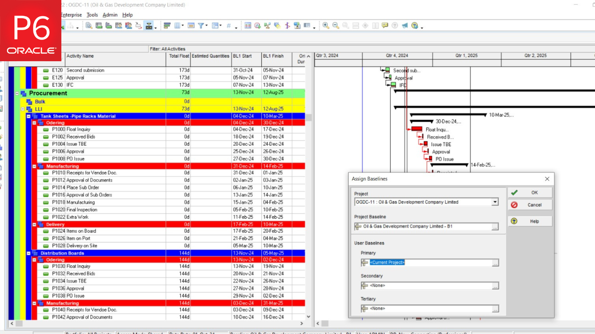Click the yellow notebook comment icon

point(385,26)
